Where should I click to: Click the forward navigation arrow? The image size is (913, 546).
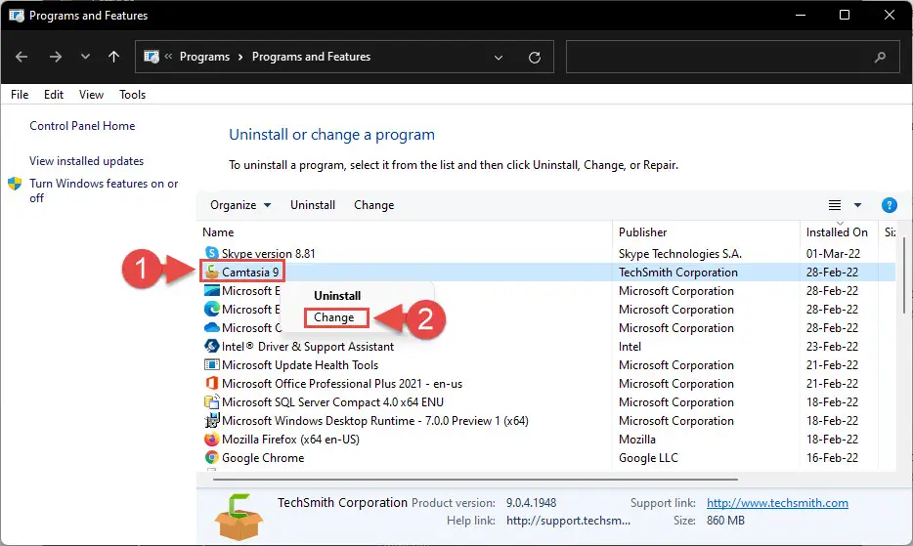(56, 57)
